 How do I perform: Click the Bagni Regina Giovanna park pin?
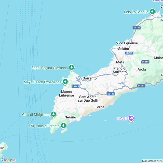(72, 67)
